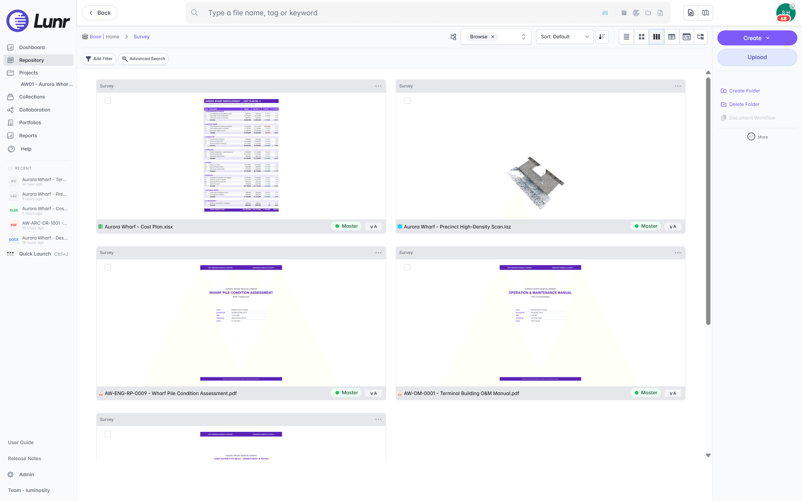Open the User Guide link
Image resolution: width=802 pixels, height=501 pixels.
point(21,442)
